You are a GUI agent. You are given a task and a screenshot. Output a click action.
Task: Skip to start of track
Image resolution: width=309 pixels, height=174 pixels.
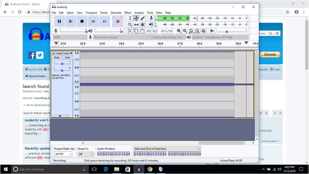93,22
